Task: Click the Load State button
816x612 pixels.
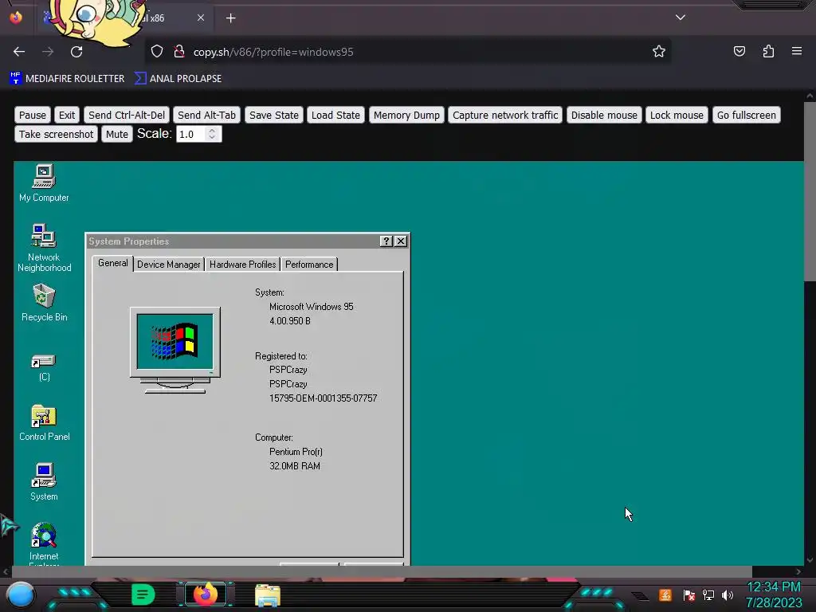Action: [x=335, y=115]
